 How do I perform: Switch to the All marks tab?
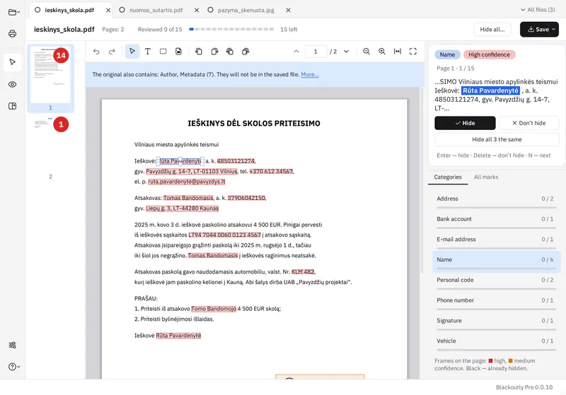pyautogui.click(x=486, y=177)
